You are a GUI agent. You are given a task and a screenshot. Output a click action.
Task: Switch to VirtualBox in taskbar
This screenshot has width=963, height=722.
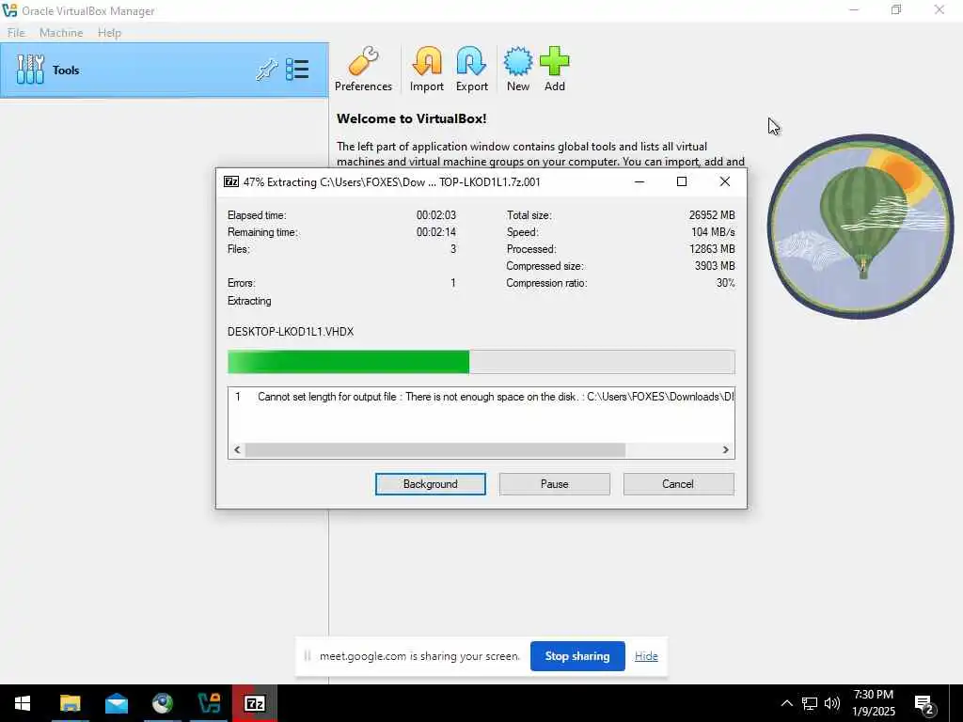click(x=209, y=703)
